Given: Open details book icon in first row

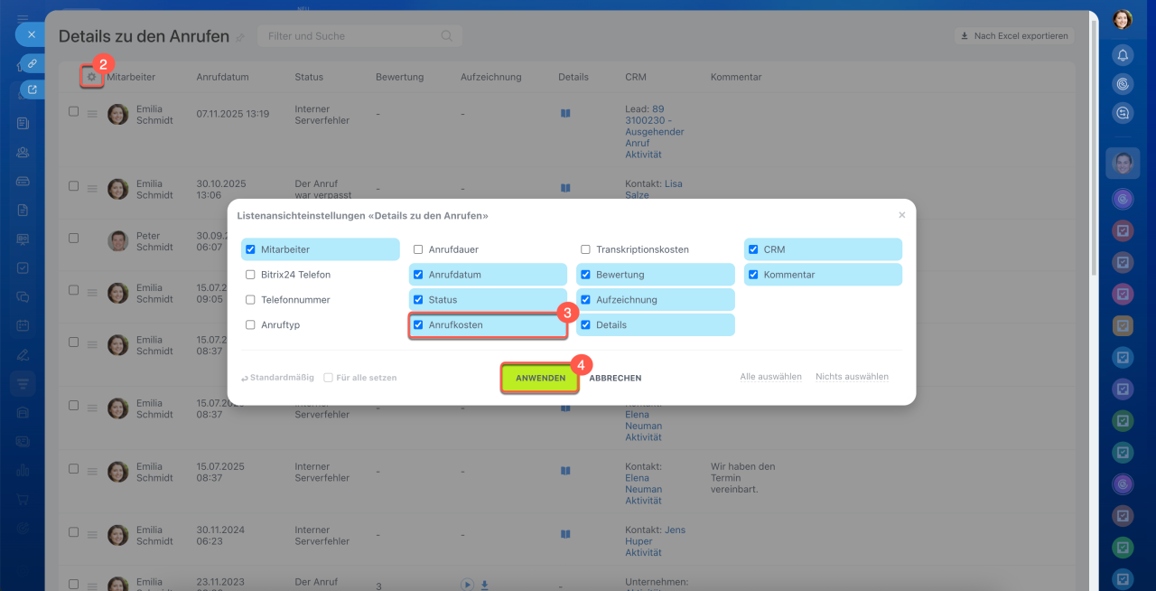Looking at the screenshot, I should 565,114.
